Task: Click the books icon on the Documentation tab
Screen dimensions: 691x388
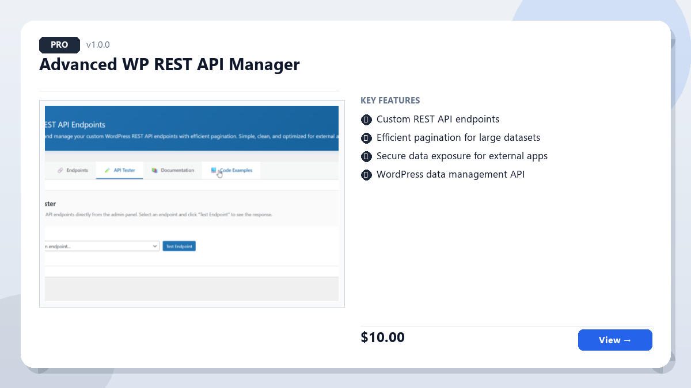Action: pos(154,171)
